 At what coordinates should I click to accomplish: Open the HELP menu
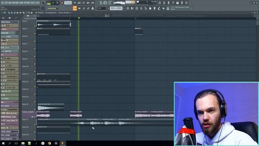tap(38, 3)
